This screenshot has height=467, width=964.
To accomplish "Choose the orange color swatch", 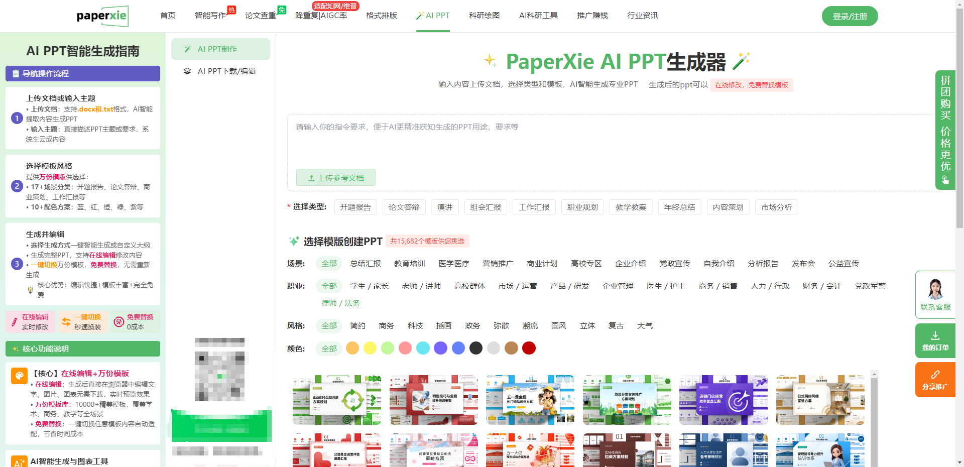I will (x=352, y=348).
